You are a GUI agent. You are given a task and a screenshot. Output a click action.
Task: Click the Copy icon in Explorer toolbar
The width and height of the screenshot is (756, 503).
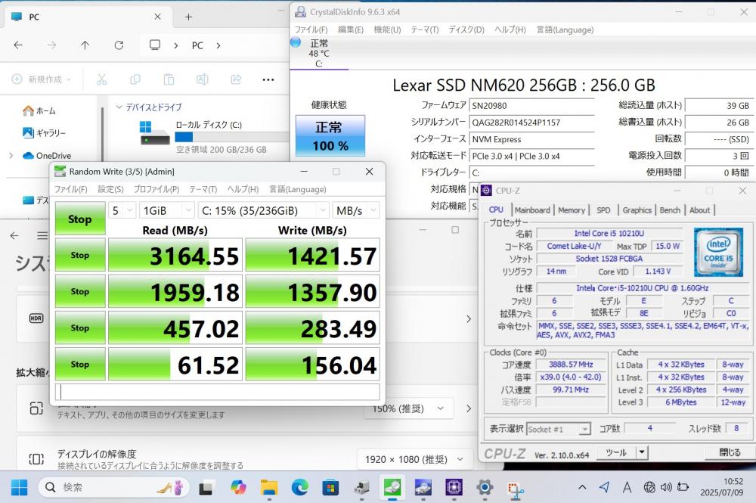135,79
